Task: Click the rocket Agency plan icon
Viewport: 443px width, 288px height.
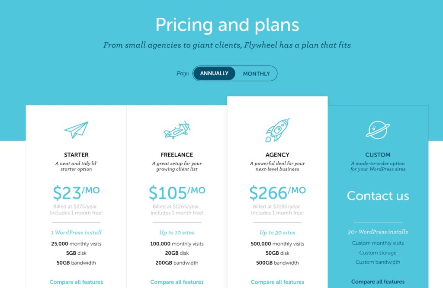Action: [277, 130]
